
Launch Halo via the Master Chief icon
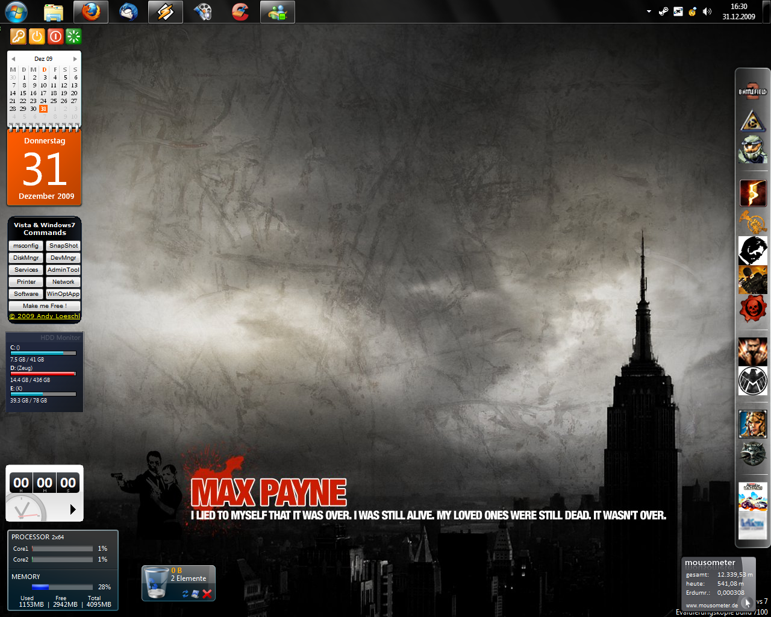pyautogui.click(x=753, y=149)
